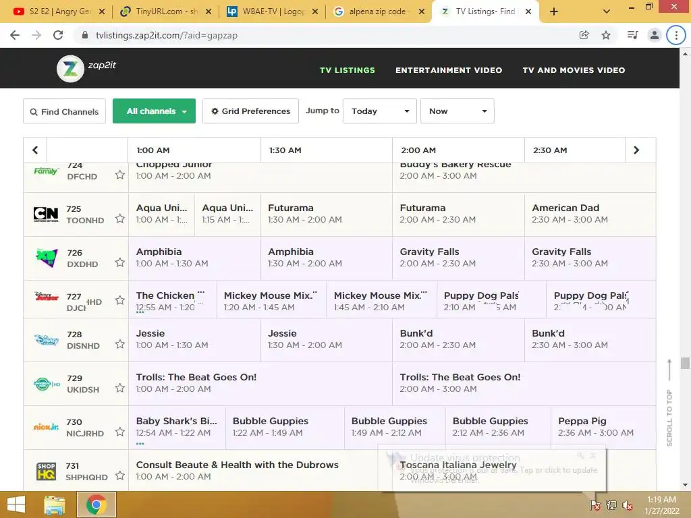Bookmark this page with the star
Screen dimensions: 691x518
tap(606, 35)
